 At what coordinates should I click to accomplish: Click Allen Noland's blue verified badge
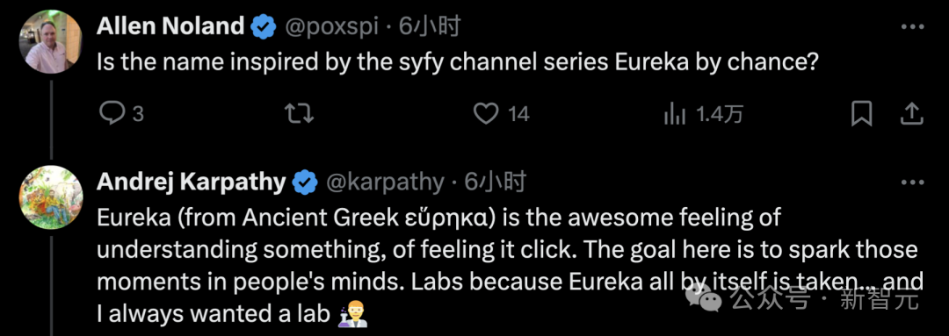264,28
